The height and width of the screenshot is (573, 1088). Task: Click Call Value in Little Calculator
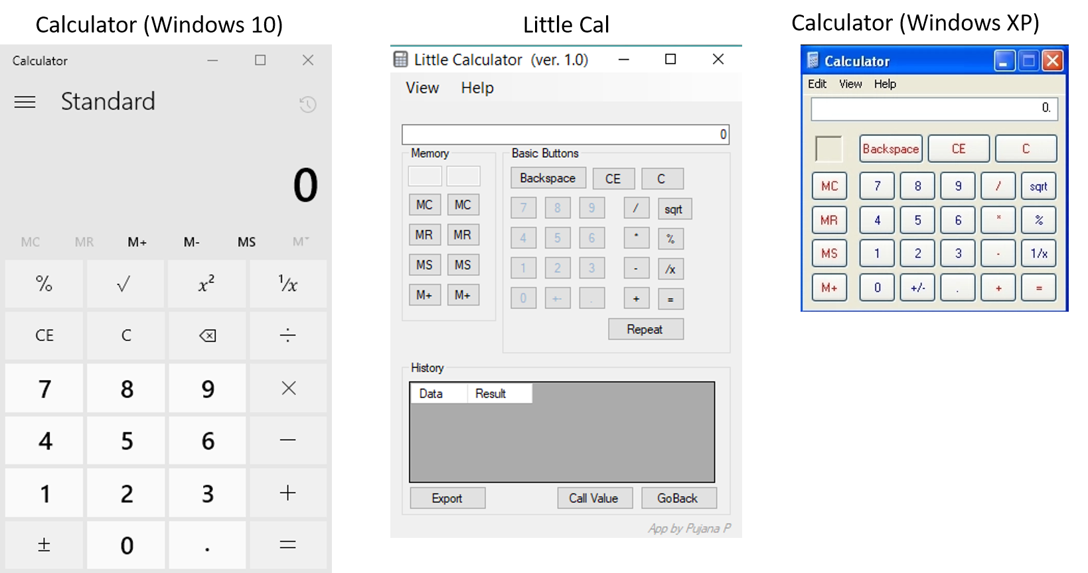pyautogui.click(x=594, y=498)
